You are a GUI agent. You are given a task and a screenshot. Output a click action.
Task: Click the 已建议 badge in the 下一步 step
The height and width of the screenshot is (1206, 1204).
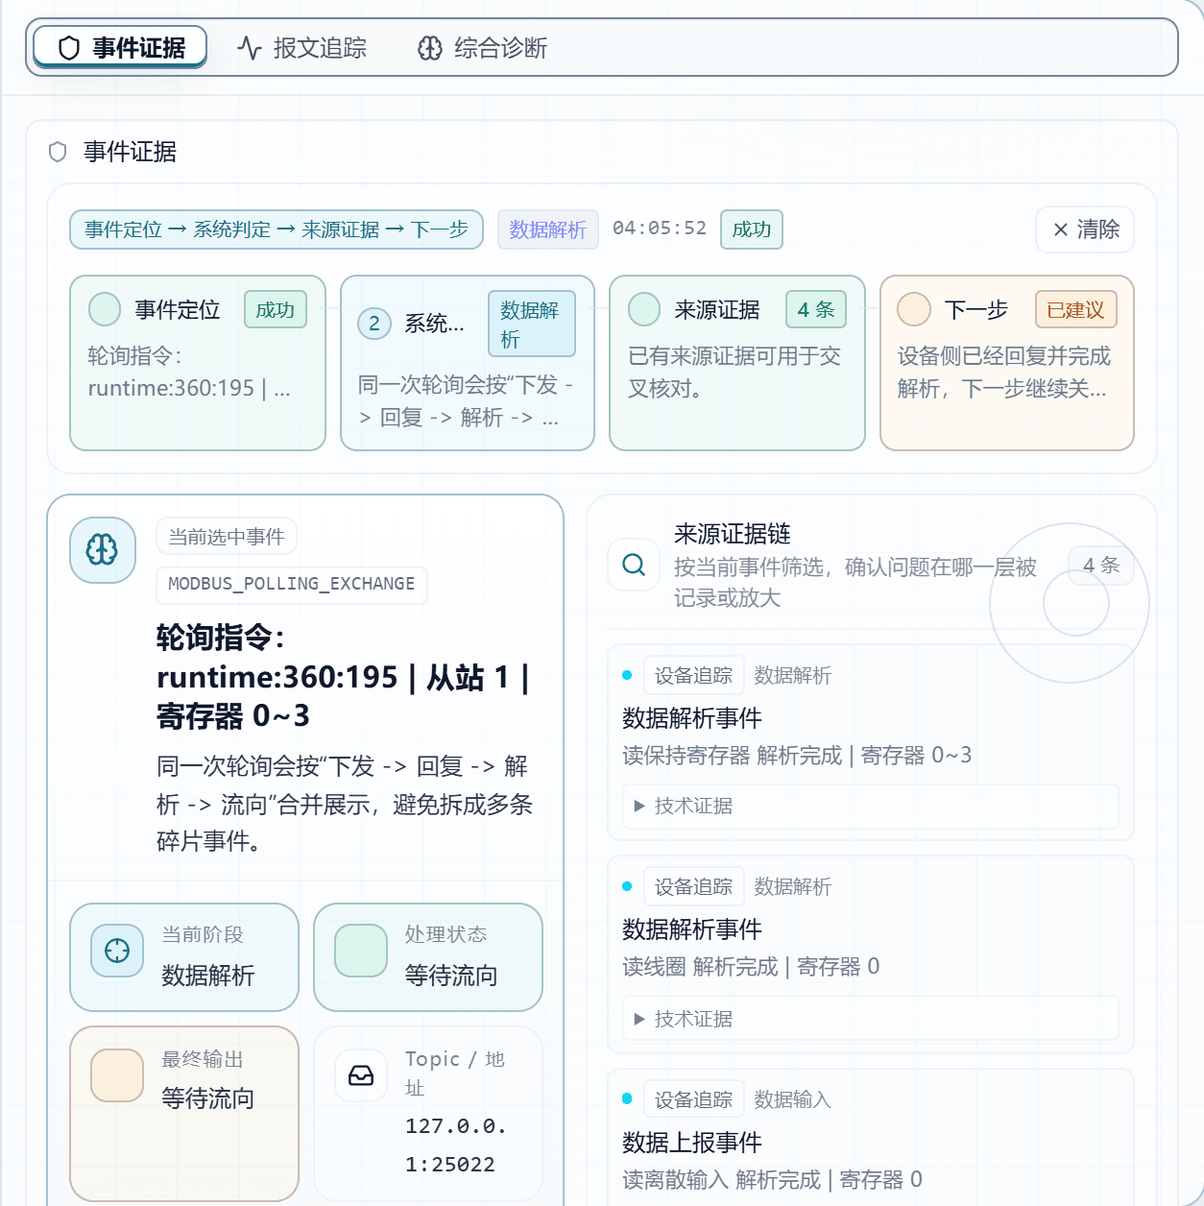tap(1076, 309)
